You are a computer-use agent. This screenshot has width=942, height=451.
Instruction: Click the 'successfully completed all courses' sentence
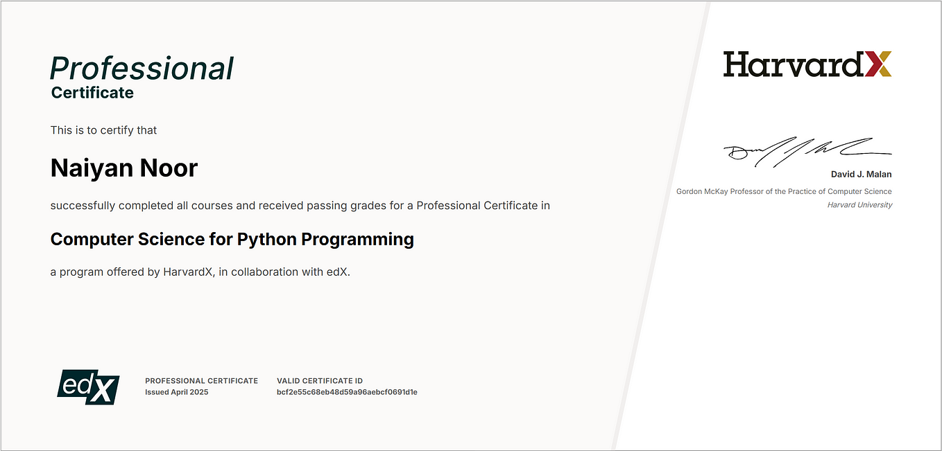pyautogui.click(x=300, y=206)
